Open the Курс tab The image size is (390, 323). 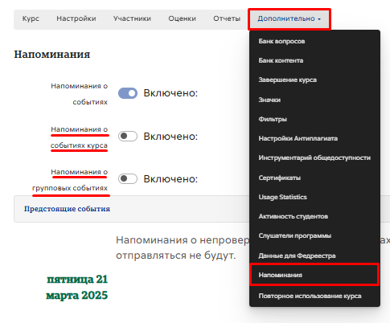31,18
